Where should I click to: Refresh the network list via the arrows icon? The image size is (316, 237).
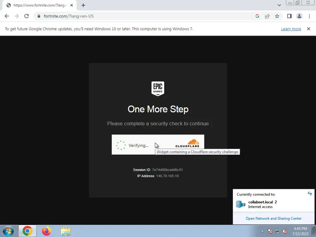pos(310,194)
